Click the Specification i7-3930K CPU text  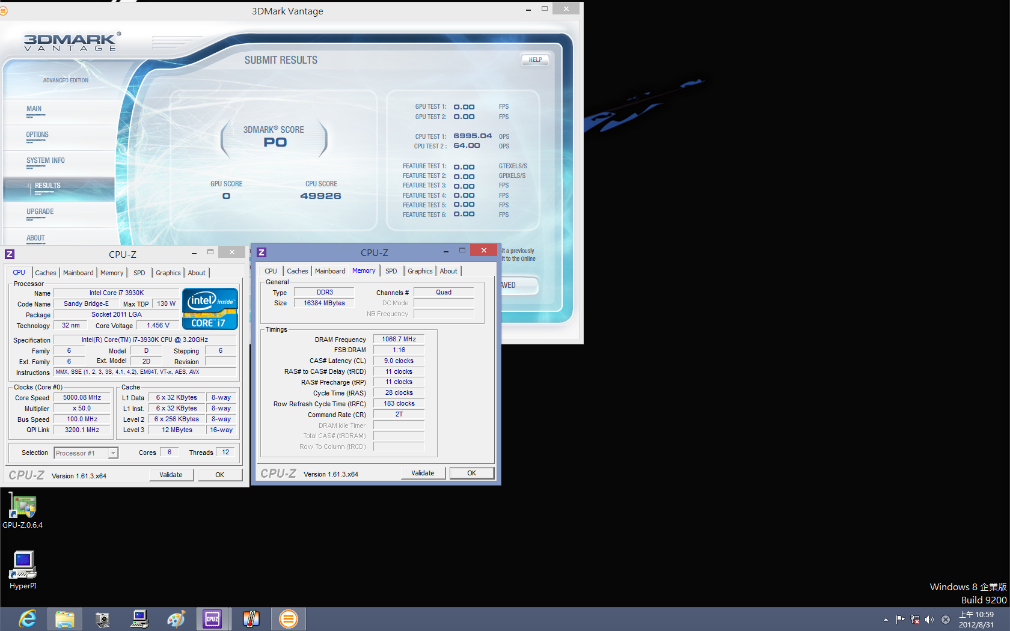[145, 340]
